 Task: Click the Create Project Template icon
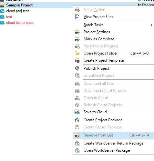(x=77, y=60)
